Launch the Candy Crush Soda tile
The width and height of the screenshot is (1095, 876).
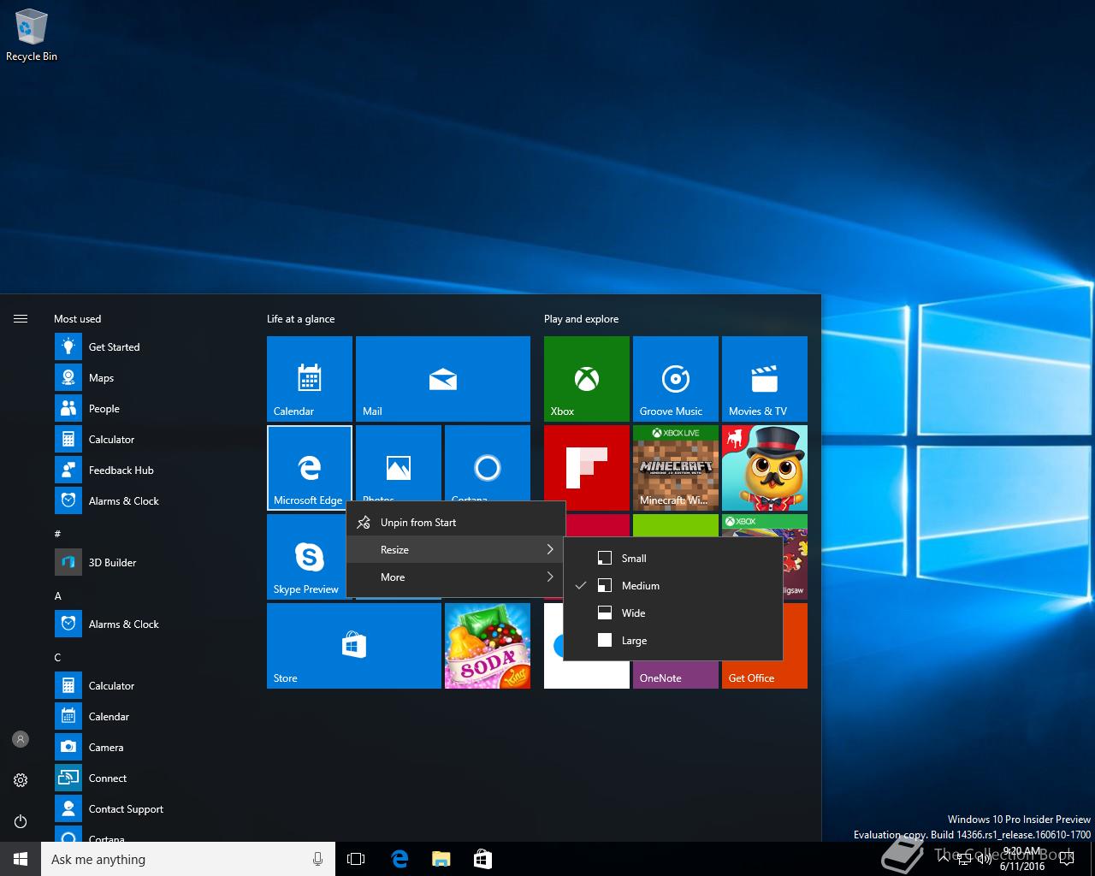point(488,645)
